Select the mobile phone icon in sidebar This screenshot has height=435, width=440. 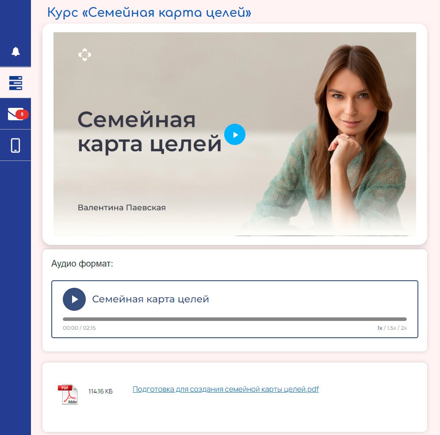pos(15,145)
